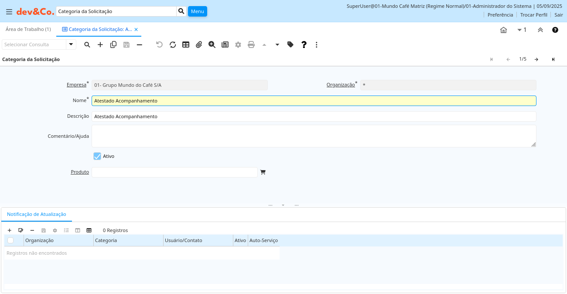Toggle grid view in main toolbar
This screenshot has height=294, width=567.
click(x=186, y=44)
